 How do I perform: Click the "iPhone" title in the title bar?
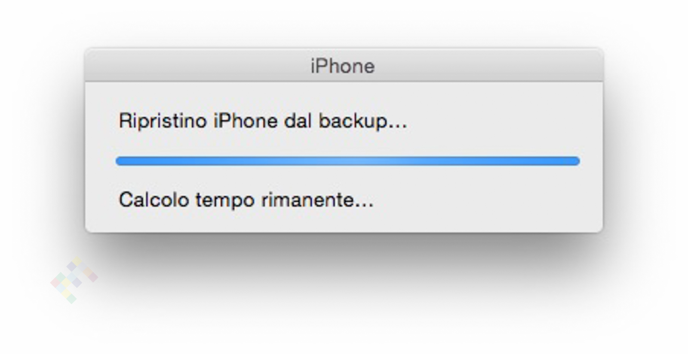coord(343,66)
